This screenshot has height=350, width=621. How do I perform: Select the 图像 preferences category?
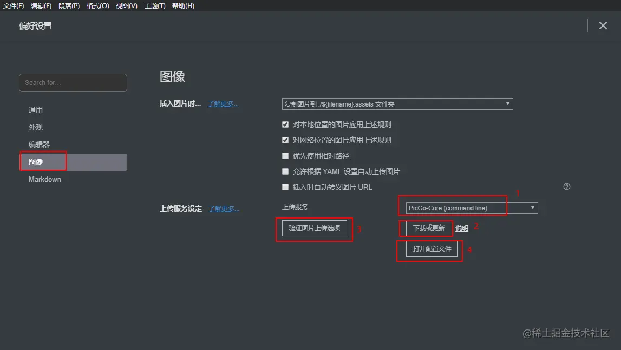tap(73, 162)
